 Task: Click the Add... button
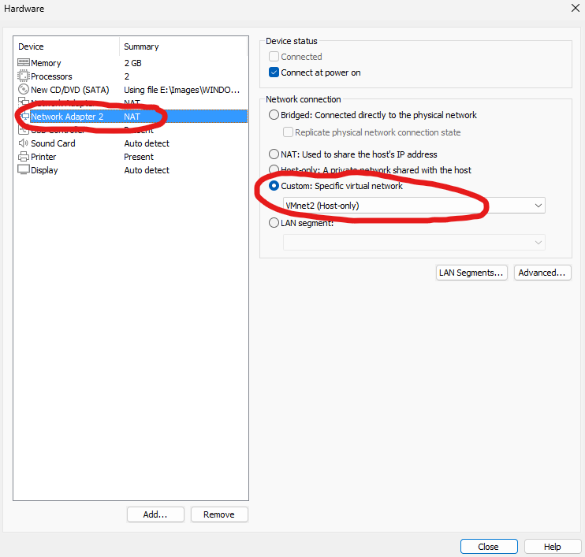(x=155, y=514)
